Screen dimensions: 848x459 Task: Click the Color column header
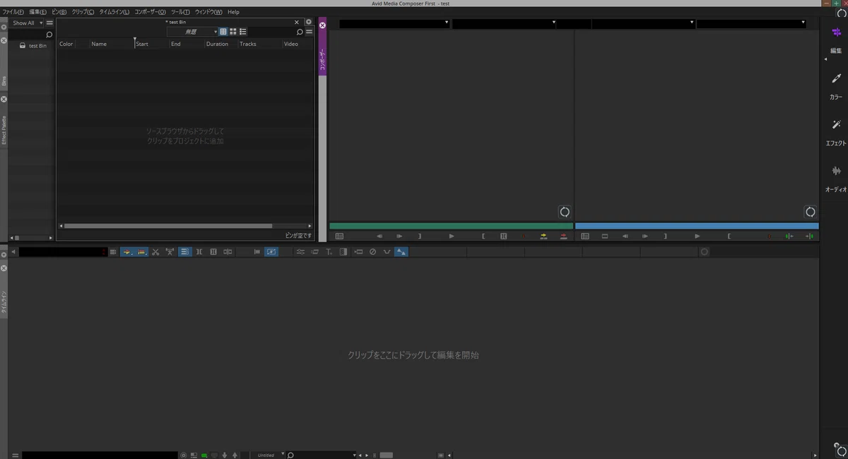[x=66, y=44]
